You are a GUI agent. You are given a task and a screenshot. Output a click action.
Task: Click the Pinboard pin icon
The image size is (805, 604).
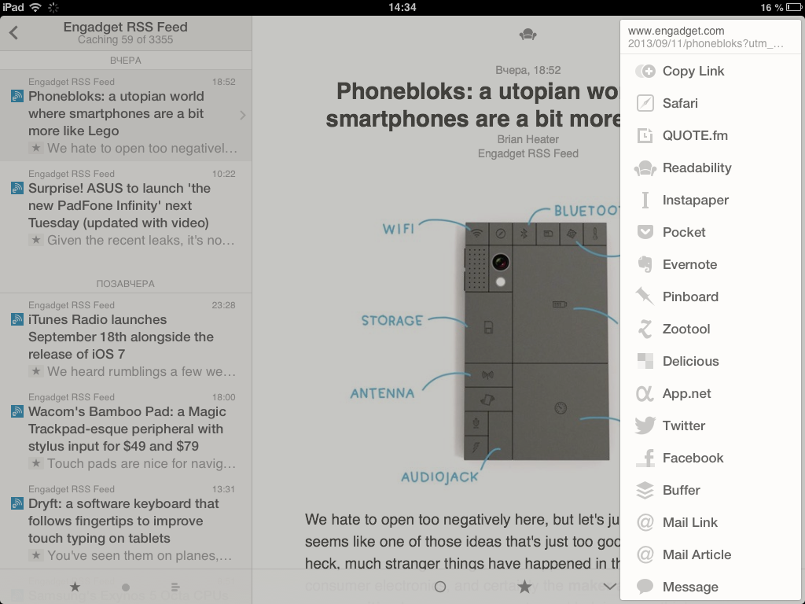(x=645, y=296)
